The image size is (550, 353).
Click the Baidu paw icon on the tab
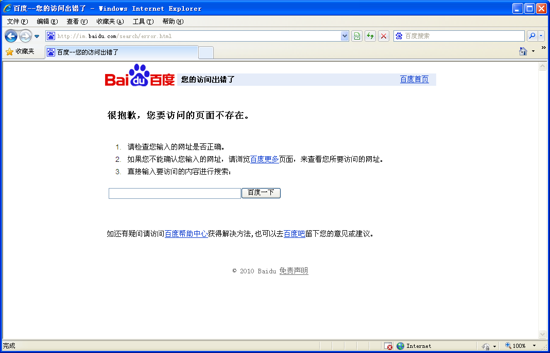(51, 52)
